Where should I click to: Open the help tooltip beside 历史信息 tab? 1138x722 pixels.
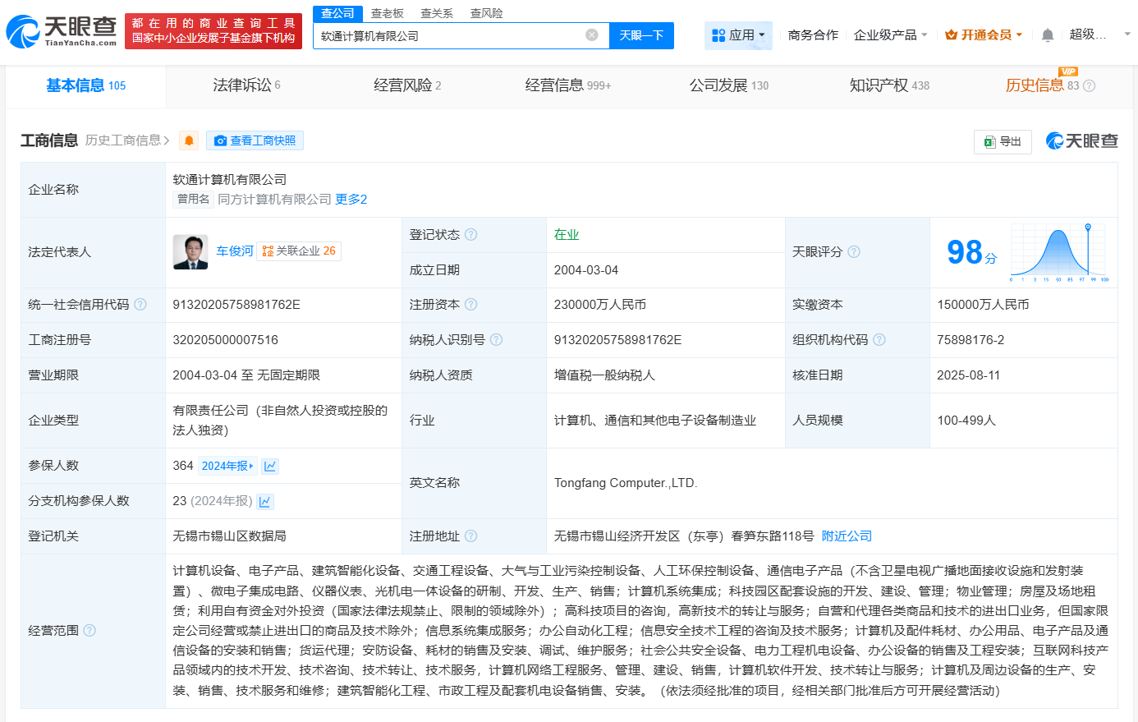(1088, 85)
